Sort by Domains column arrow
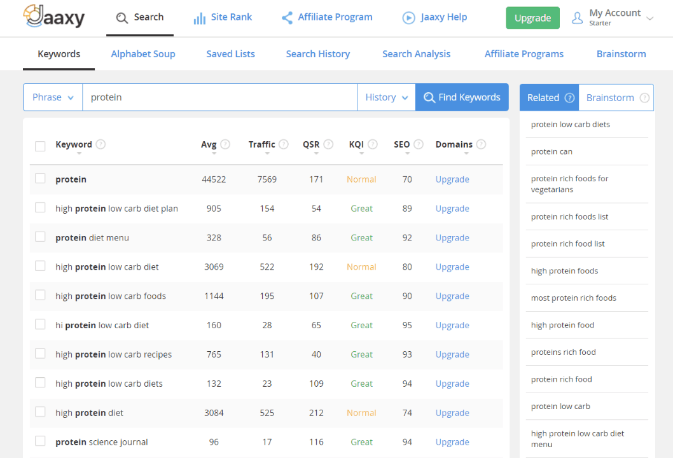 (x=466, y=153)
